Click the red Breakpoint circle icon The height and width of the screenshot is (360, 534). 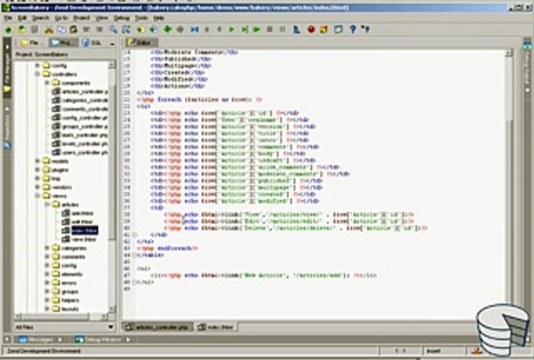pos(311,30)
